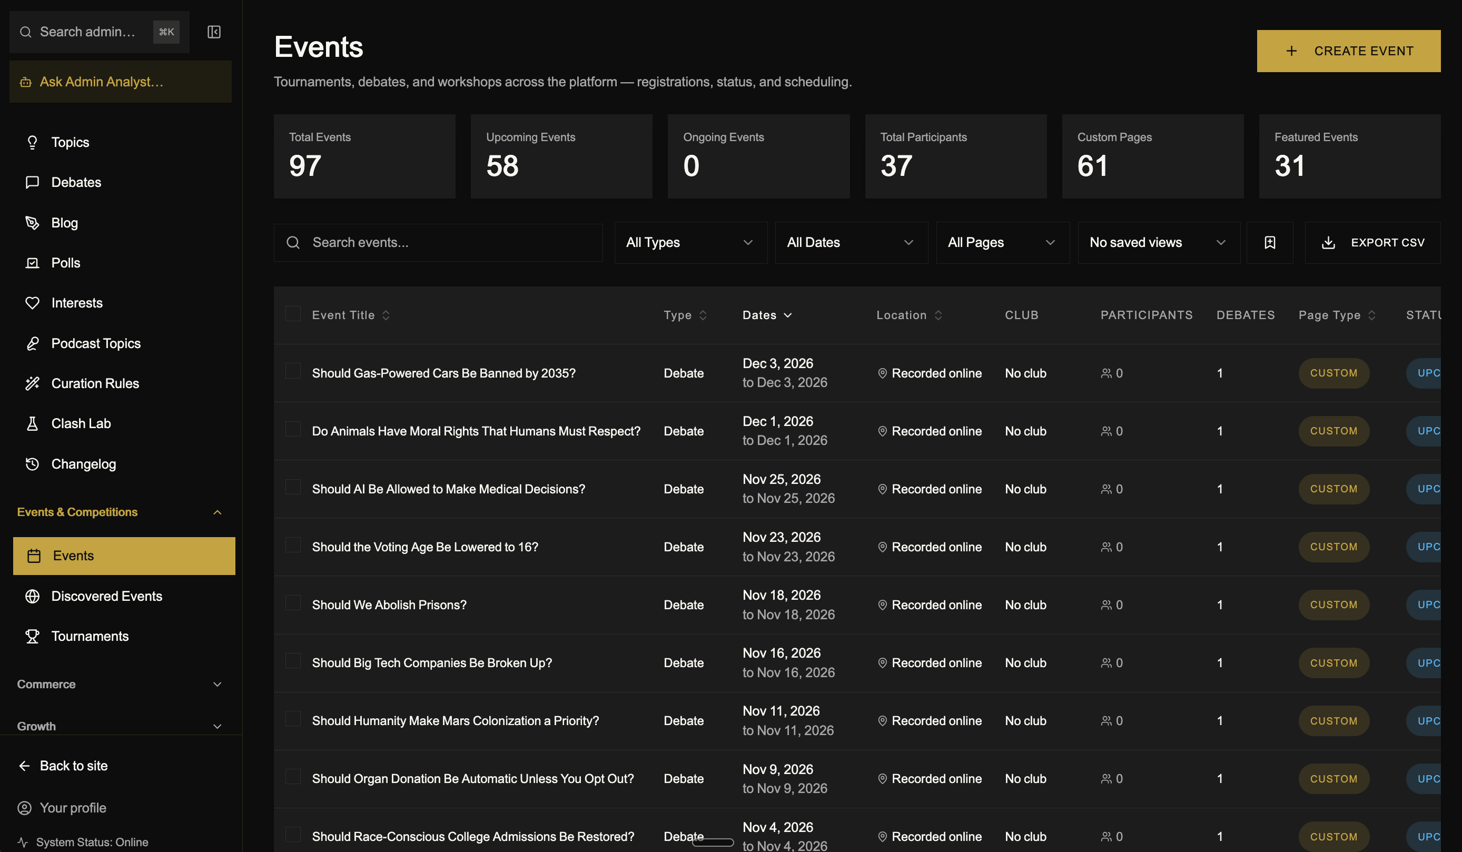This screenshot has height=852, width=1462.
Task: Click the magnifier icon in Search admin
Action: point(25,32)
